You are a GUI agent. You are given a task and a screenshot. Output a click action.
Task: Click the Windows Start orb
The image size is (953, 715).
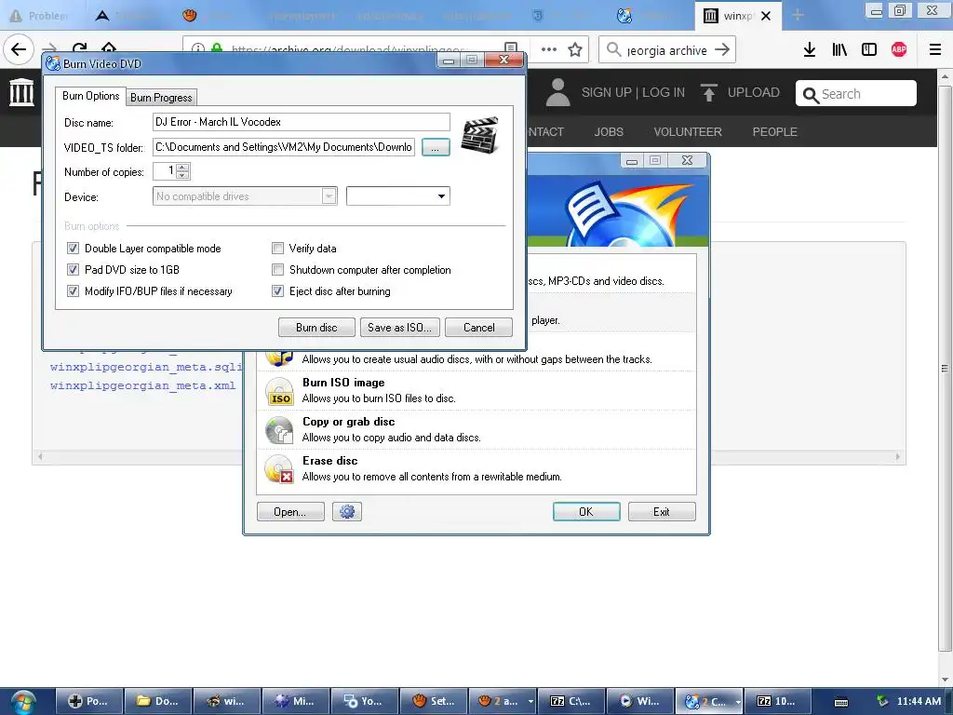point(23,702)
